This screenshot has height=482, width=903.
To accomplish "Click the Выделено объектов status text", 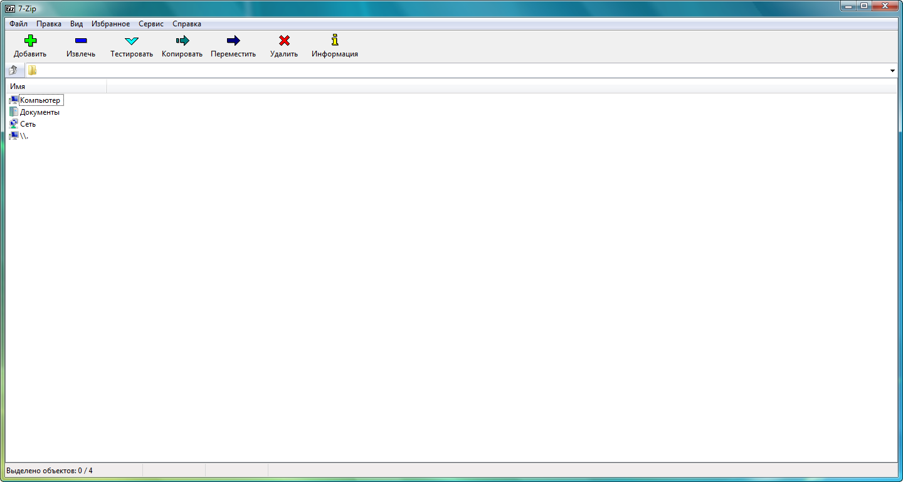I will pos(50,471).
